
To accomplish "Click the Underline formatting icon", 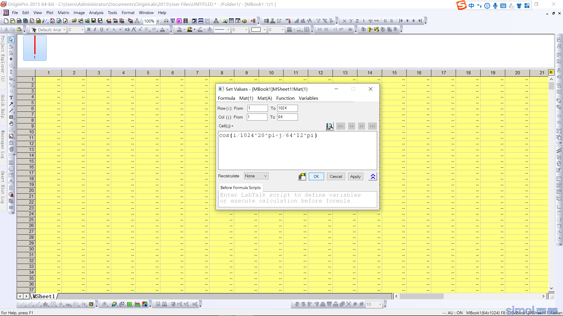I will pos(101,30).
